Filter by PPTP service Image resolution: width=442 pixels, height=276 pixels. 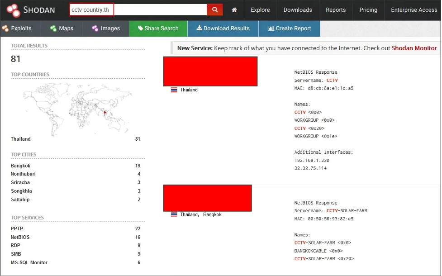click(x=17, y=228)
